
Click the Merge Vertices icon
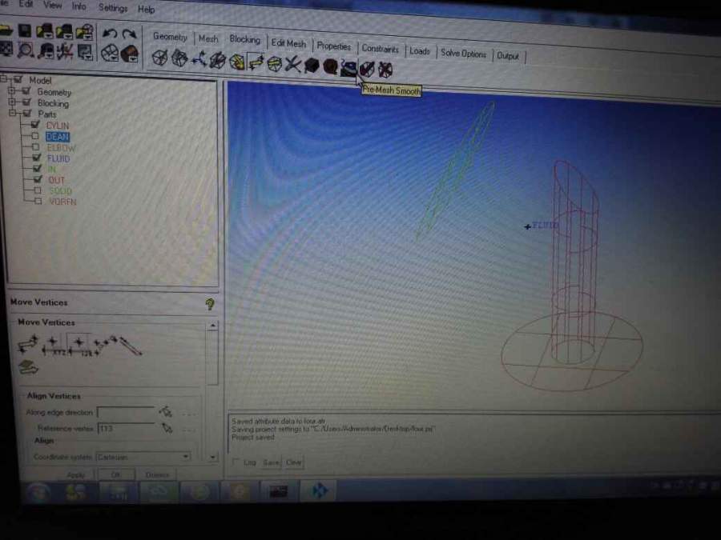199,60
